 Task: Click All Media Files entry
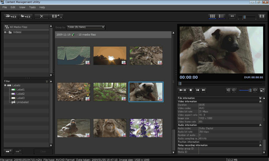point(18,27)
